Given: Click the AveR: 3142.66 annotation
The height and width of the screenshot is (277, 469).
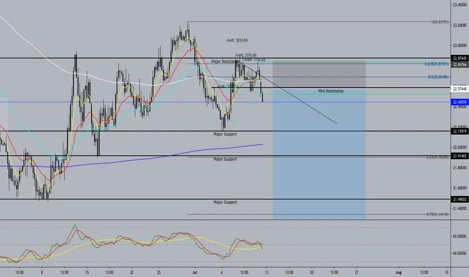Looking at the screenshot, I should [x=255, y=60].
